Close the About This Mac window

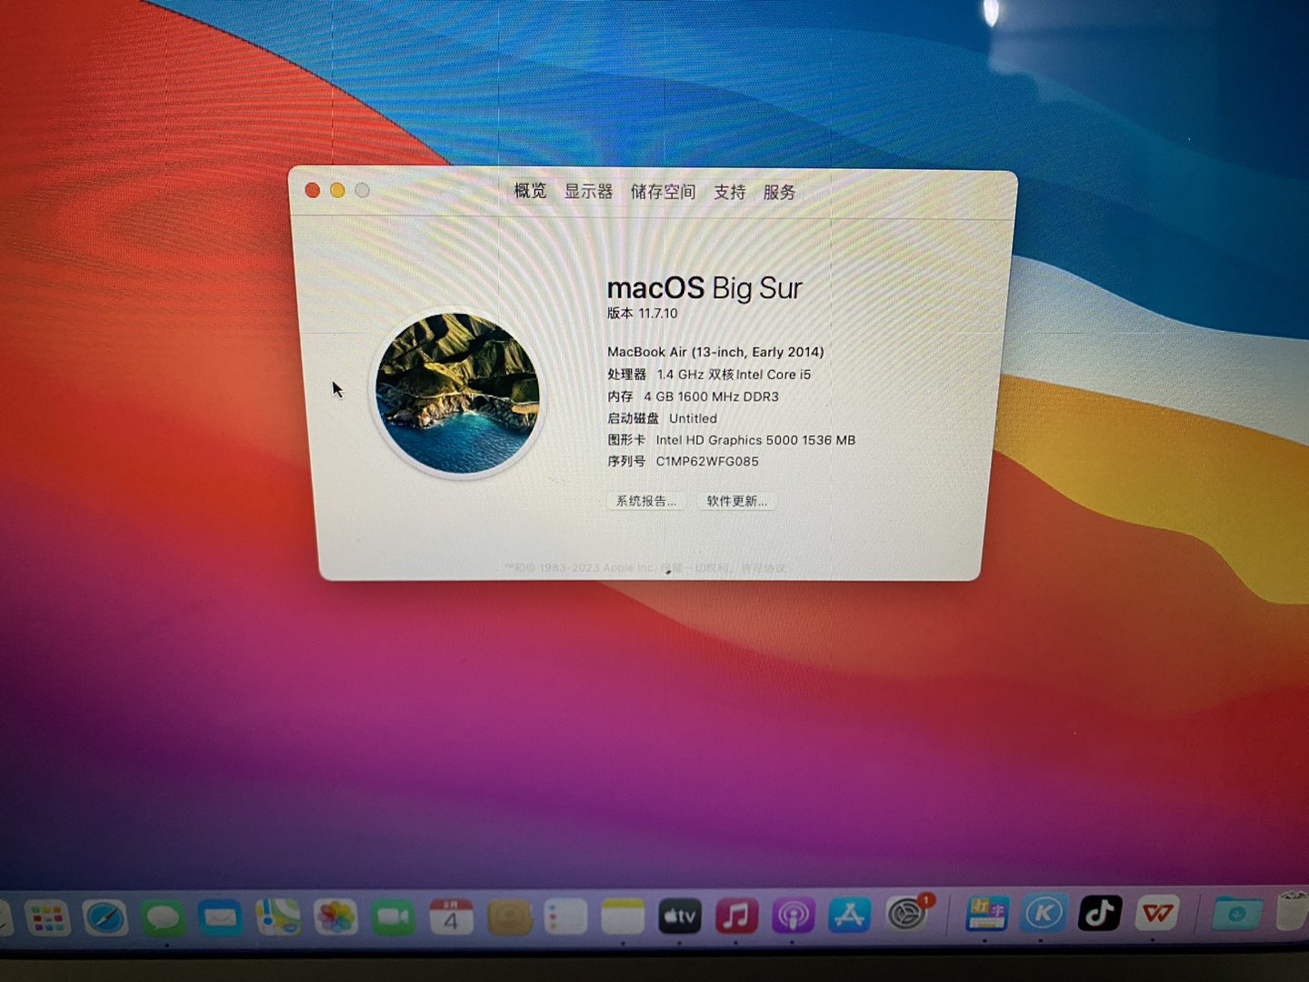312,190
